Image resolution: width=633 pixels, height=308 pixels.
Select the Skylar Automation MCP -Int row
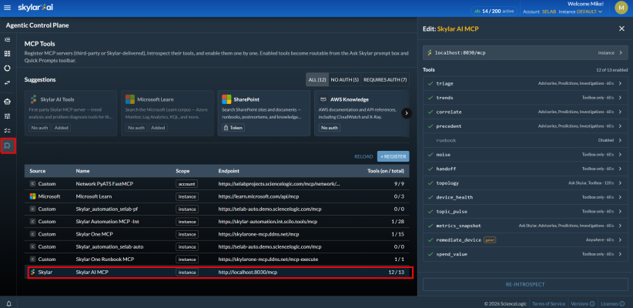pyautogui.click(x=217, y=222)
